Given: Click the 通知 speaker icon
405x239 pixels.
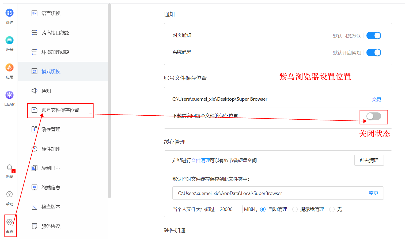Looking at the screenshot, I should click(35, 91).
